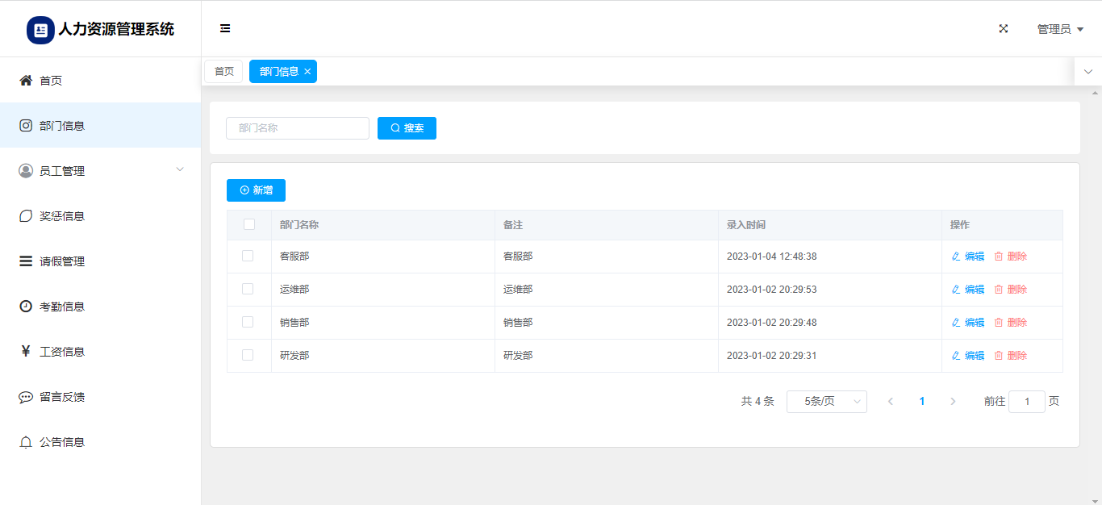
Task: Click the 部门名称 search input field
Action: [297, 128]
